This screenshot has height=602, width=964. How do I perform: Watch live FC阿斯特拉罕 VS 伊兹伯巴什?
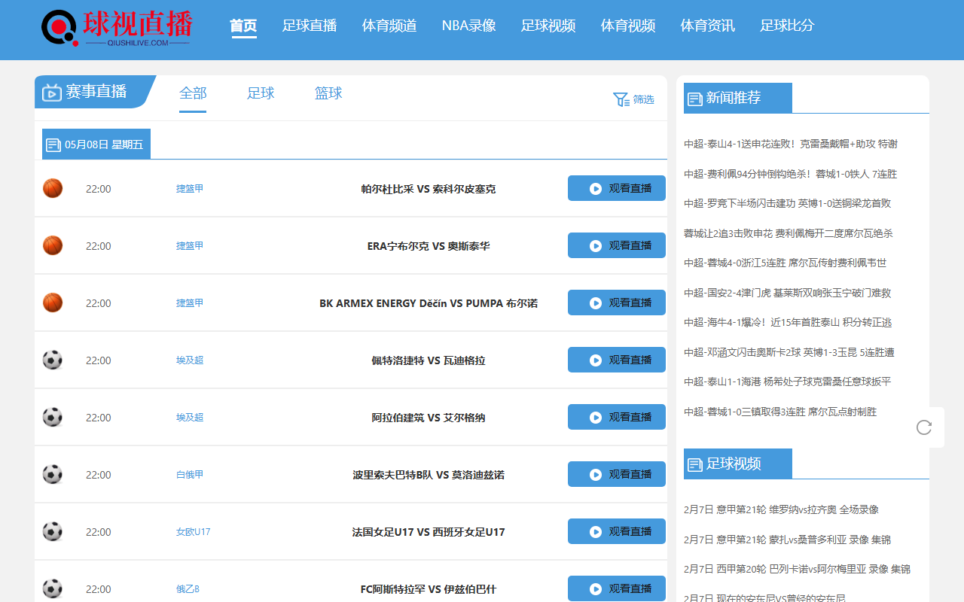[x=617, y=588]
